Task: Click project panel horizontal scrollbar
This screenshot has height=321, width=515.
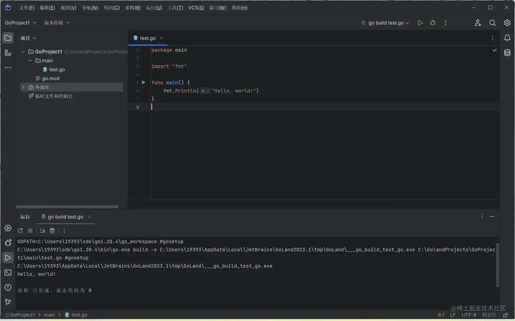Action: 67,207
